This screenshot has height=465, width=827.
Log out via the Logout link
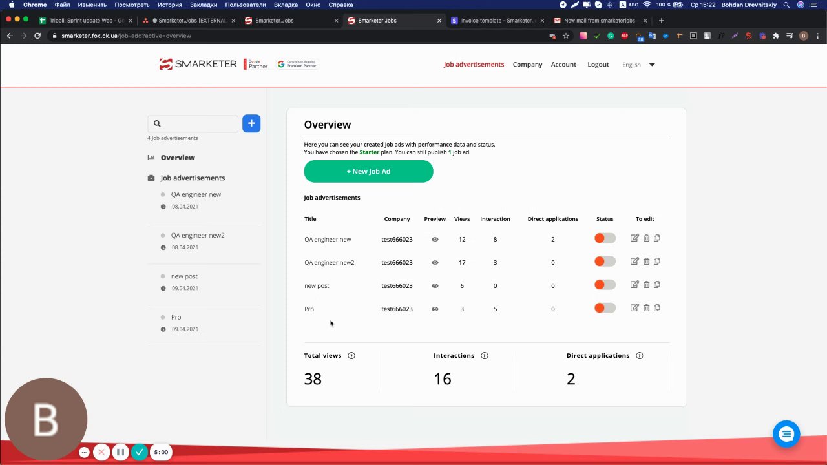pos(598,65)
